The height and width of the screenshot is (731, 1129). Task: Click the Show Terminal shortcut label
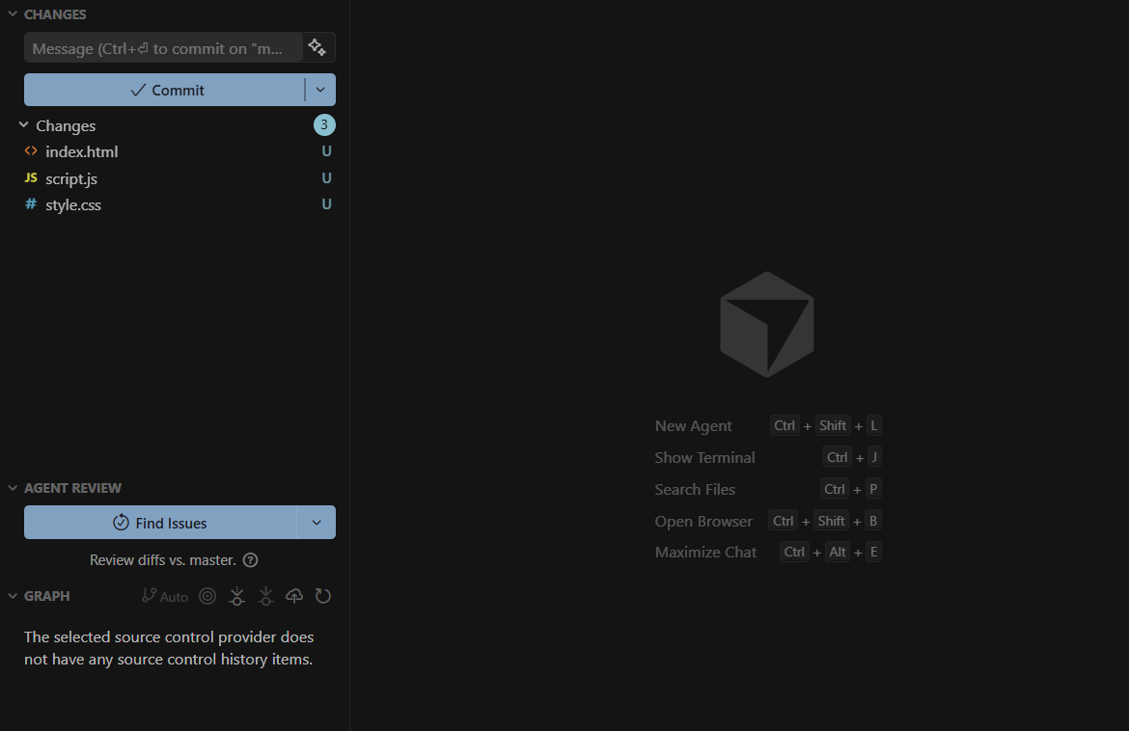click(x=705, y=457)
